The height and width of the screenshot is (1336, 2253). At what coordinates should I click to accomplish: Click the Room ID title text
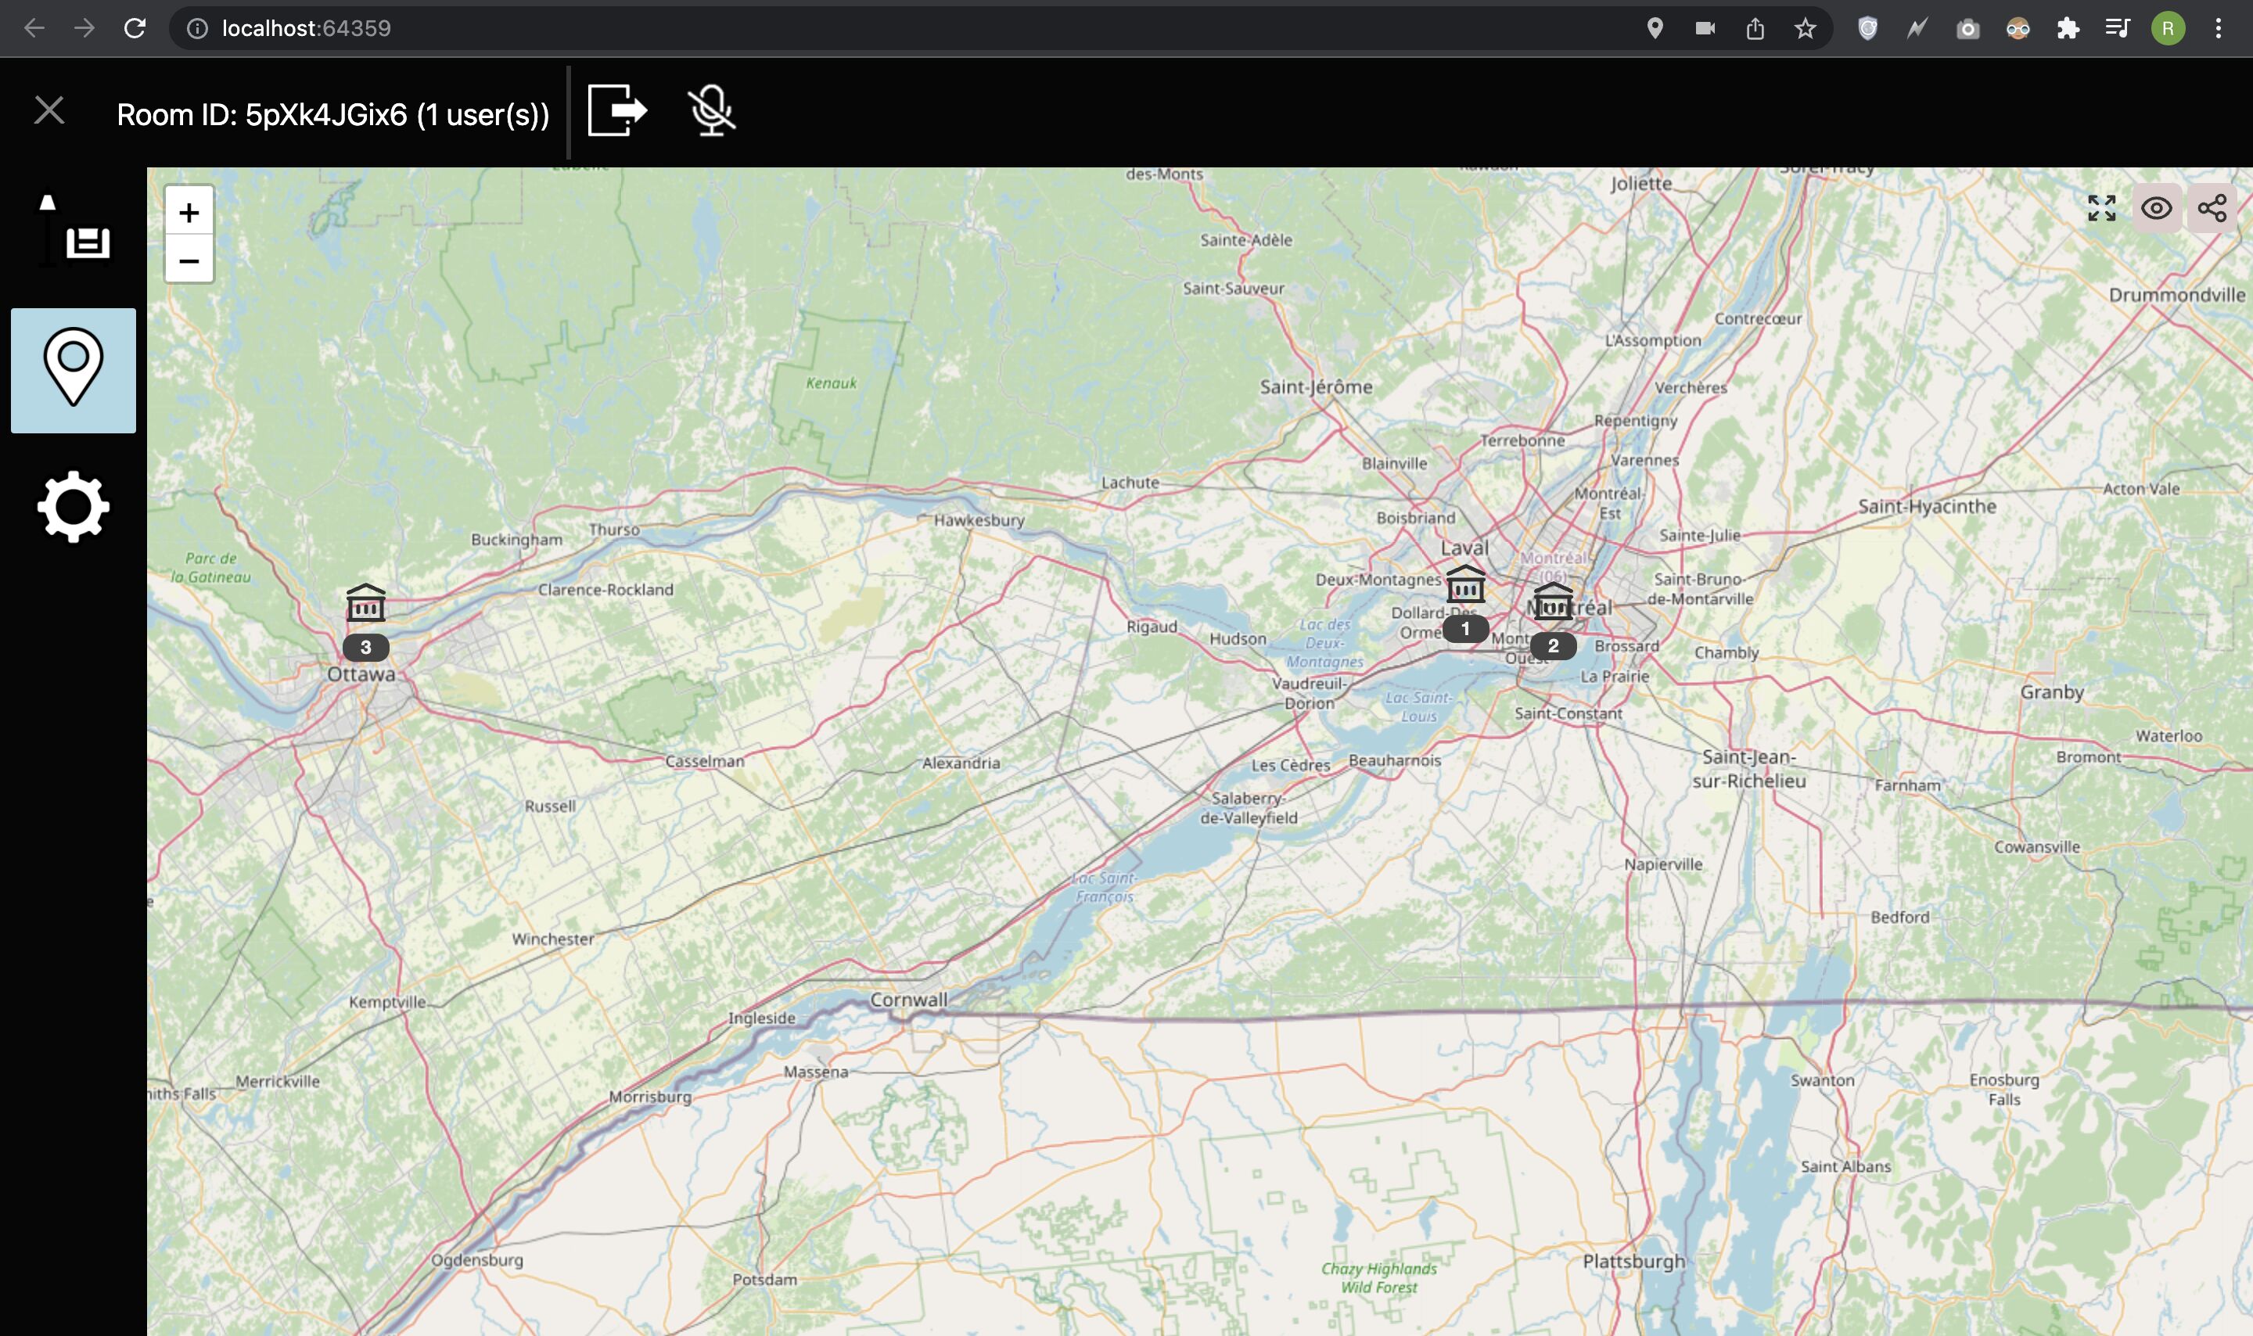tap(333, 115)
